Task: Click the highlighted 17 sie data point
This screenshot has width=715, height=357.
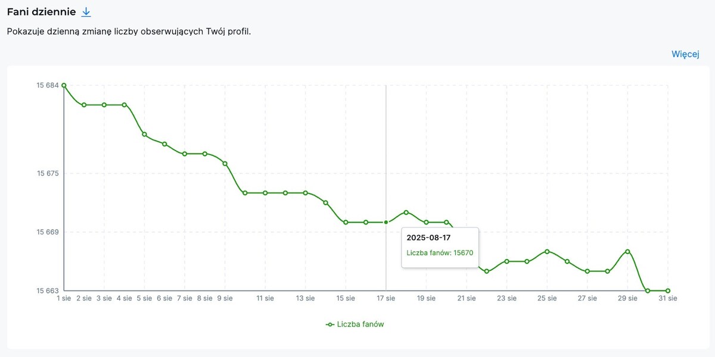Action: click(x=386, y=223)
